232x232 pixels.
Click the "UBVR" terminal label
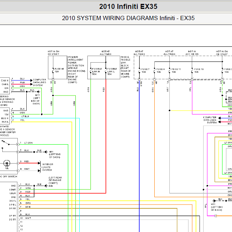(x=13, y=193)
